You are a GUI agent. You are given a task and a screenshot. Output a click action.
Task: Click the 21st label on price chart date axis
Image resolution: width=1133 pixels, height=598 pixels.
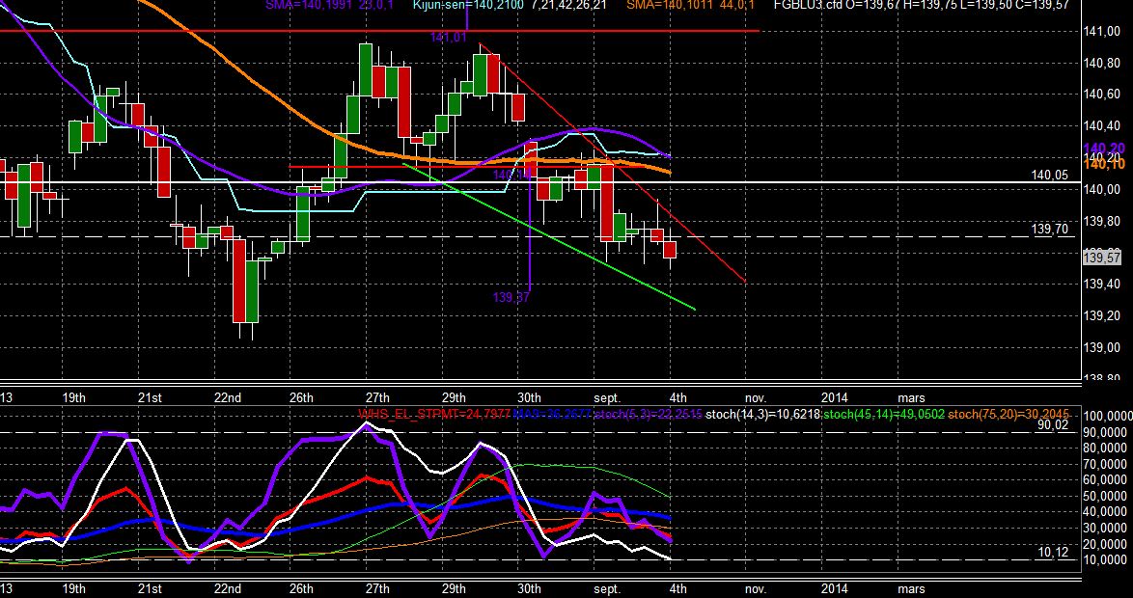point(150,398)
